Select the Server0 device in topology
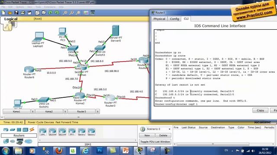The height and width of the screenshot is (155, 277). 116,31
